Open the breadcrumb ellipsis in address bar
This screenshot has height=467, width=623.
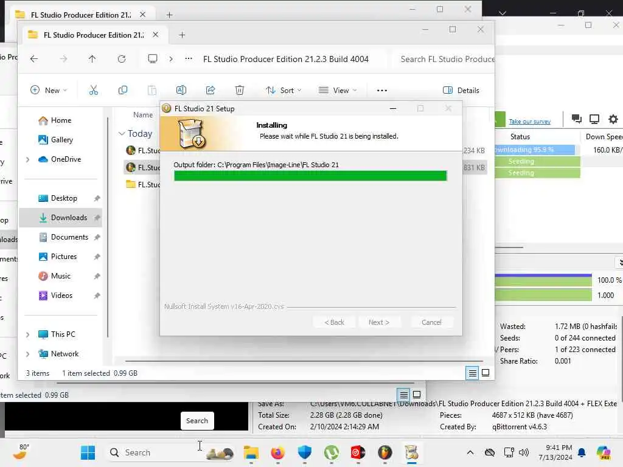tap(189, 59)
